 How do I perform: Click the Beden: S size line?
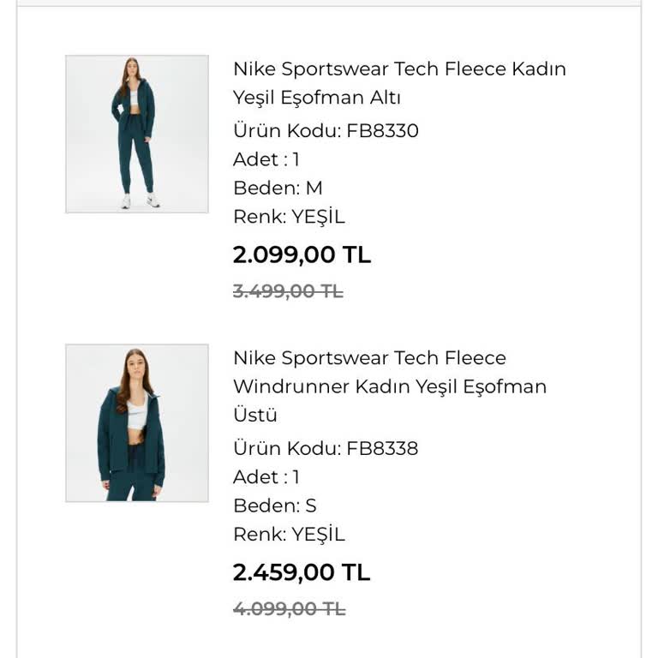click(x=275, y=505)
